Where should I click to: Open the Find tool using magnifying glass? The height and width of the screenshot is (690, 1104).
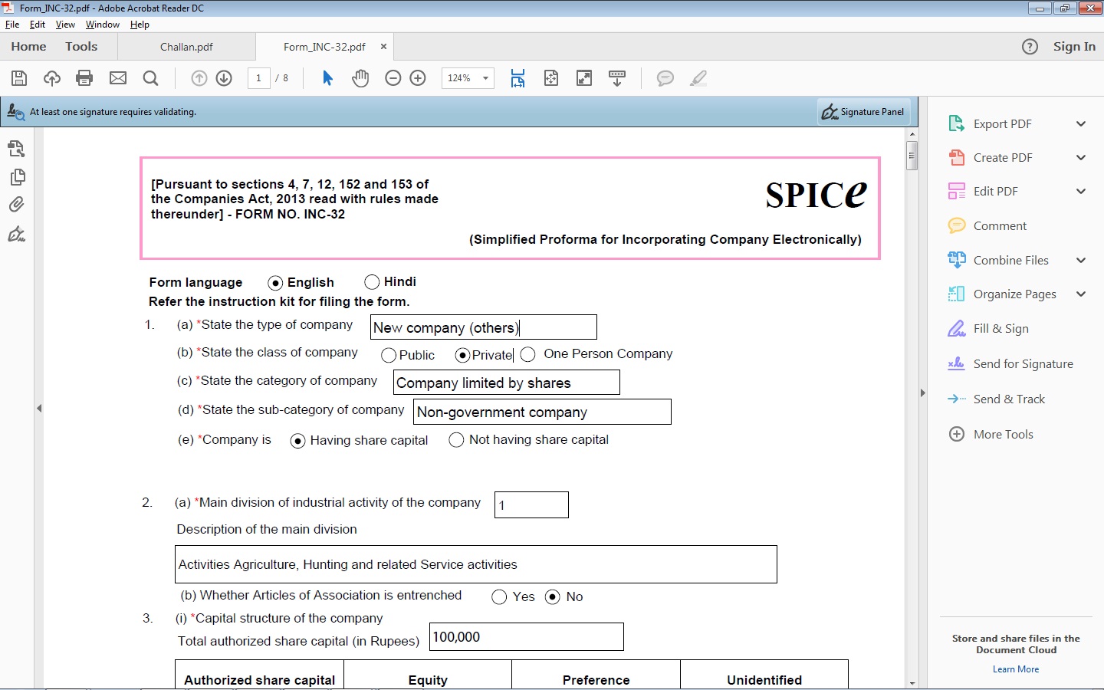coord(150,77)
